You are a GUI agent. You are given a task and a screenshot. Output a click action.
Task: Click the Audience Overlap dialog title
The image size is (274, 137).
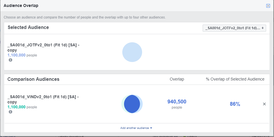point(21,6)
